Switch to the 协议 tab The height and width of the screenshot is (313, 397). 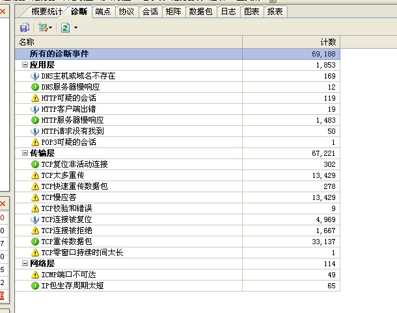(127, 12)
